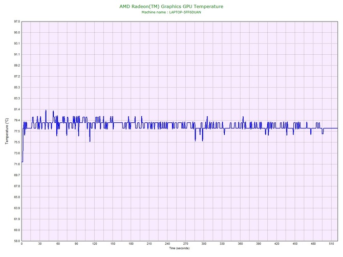Click the 240 seconds tick label
Image resolution: width=343 pixels, height=257 pixels.
click(x=167, y=244)
